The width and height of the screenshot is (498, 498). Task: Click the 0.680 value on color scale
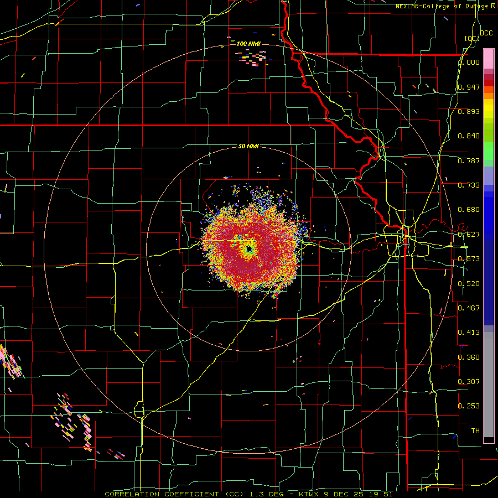[469, 210]
